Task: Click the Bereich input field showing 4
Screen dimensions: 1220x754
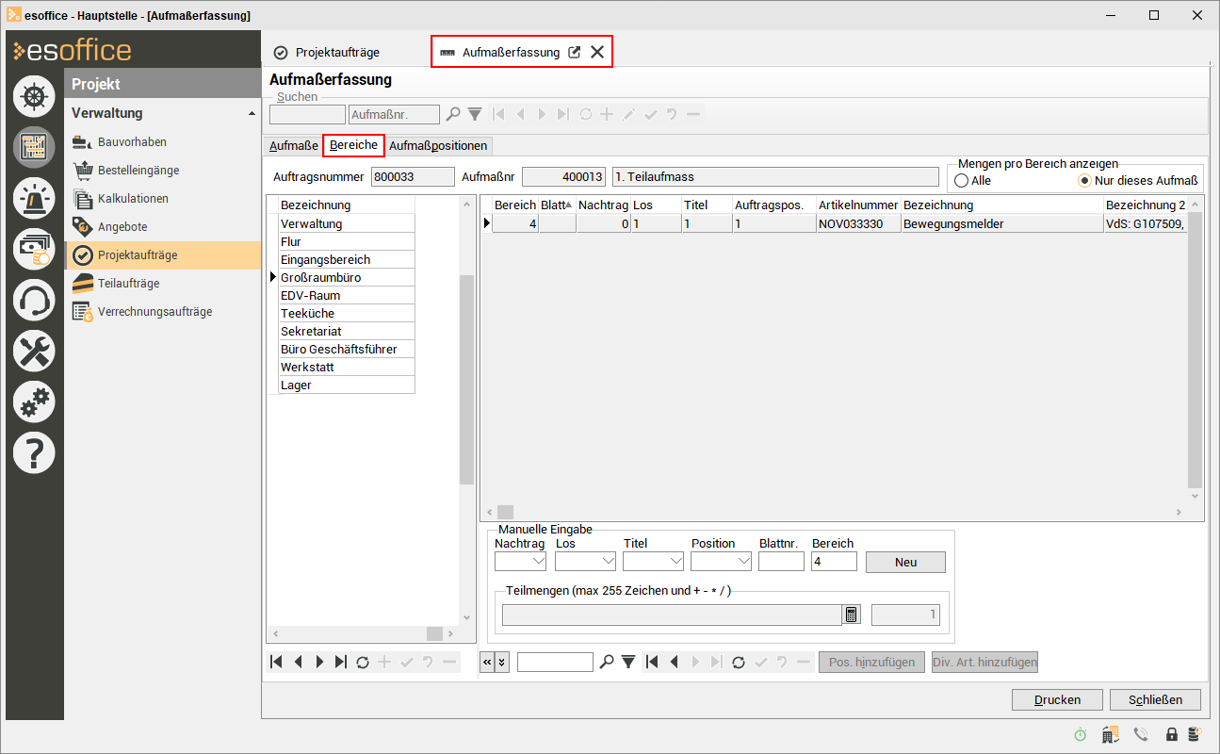Action: click(835, 562)
